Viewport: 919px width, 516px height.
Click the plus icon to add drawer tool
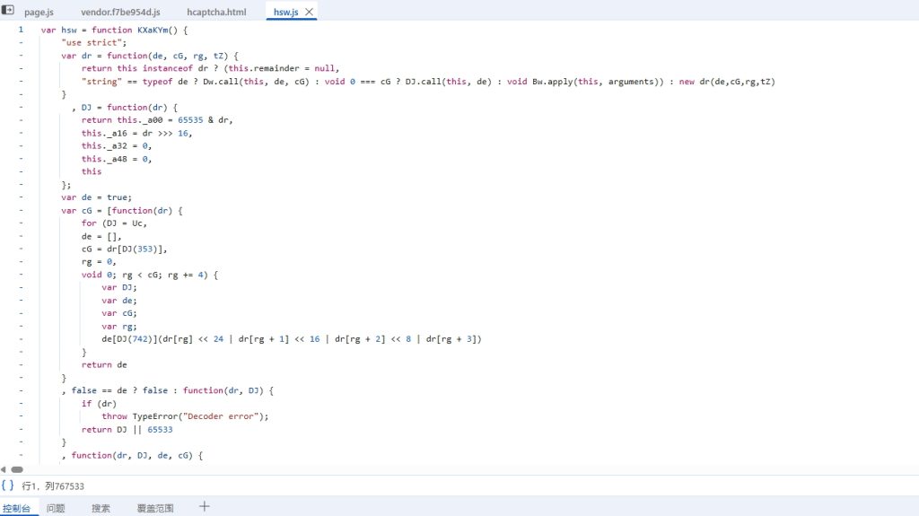click(205, 507)
